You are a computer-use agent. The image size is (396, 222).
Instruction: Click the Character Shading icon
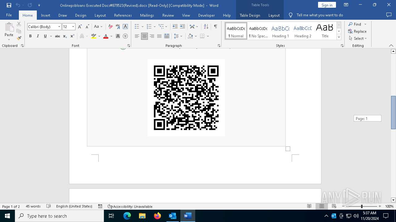(x=118, y=36)
